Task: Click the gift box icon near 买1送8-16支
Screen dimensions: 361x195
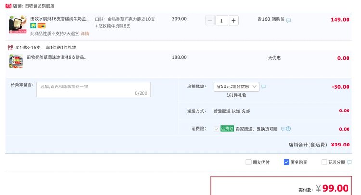Action: [11, 48]
